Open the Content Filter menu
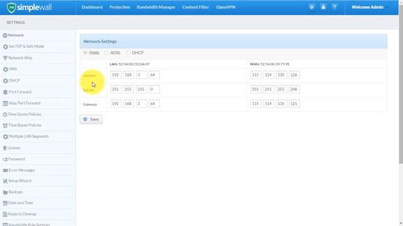 click(196, 7)
